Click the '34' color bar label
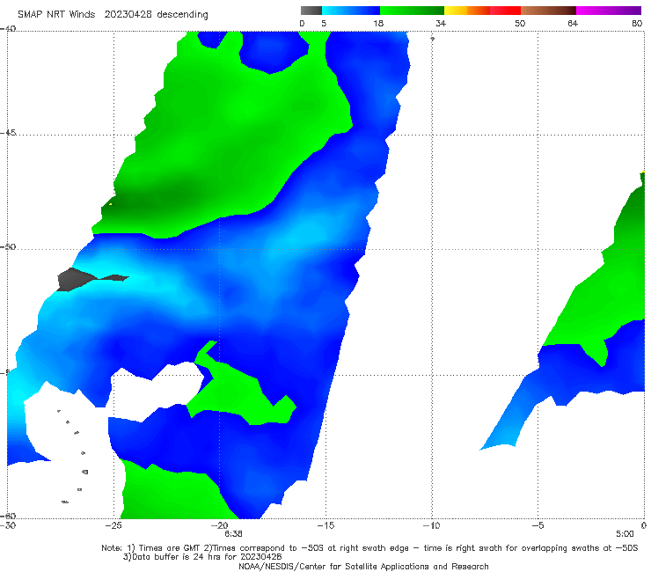The width and height of the screenshot is (651, 572). click(x=441, y=24)
